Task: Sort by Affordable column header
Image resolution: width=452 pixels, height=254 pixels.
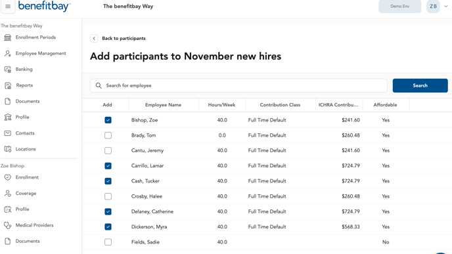Action: (x=385, y=105)
